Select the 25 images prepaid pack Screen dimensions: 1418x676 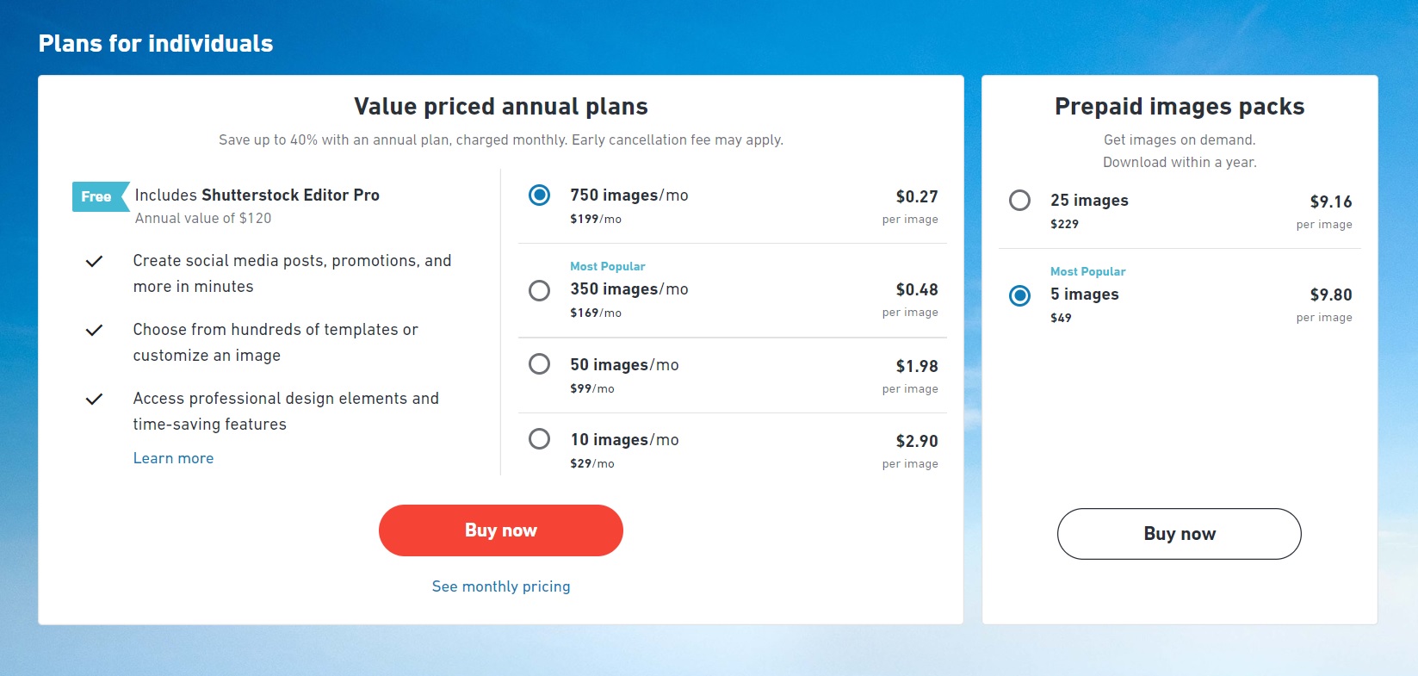click(1020, 201)
